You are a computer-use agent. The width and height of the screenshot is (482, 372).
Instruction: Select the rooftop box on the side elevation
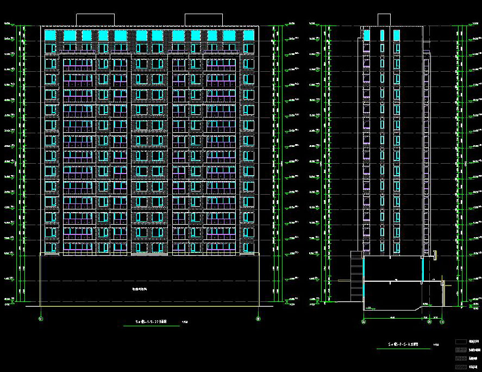(x=384, y=20)
